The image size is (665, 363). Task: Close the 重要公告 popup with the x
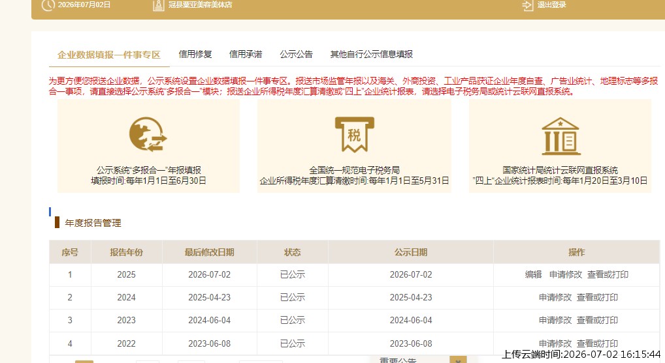(x=458, y=360)
